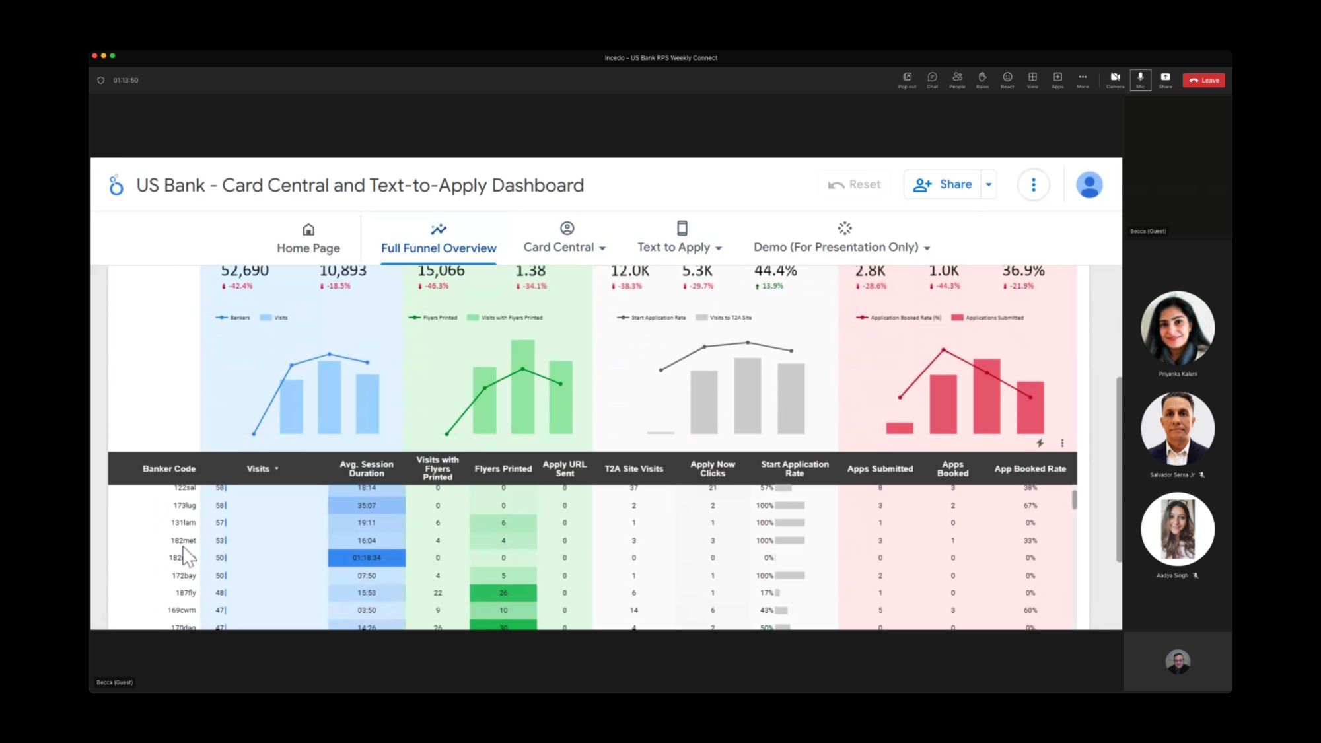Switch to the Home Page tab
The height and width of the screenshot is (743, 1321).
(308, 238)
